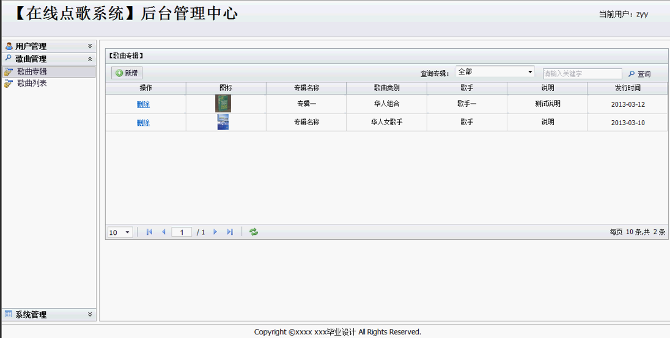Delete the 华人女歌手 album row
This screenshot has height=338, width=670.
(x=143, y=123)
